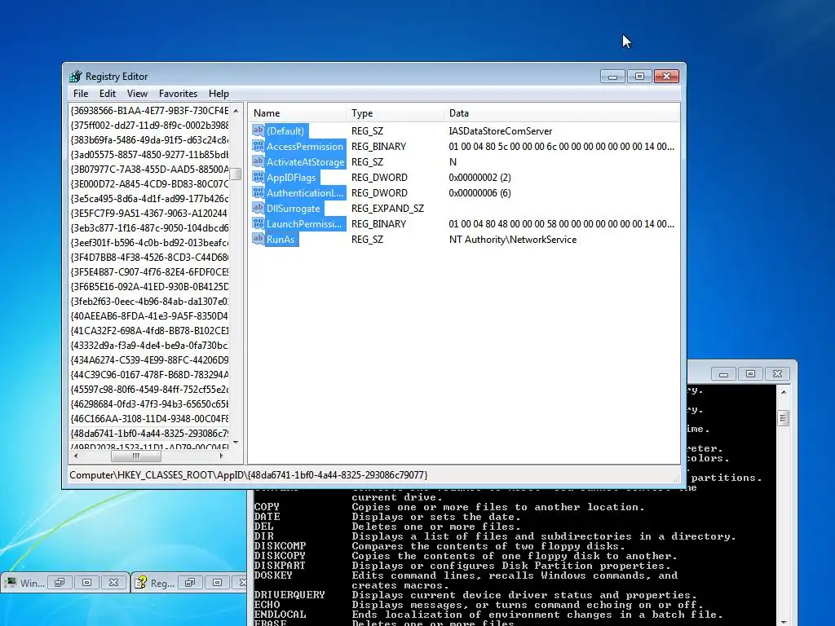Open the View menu
The height and width of the screenshot is (626, 835).
(x=137, y=93)
